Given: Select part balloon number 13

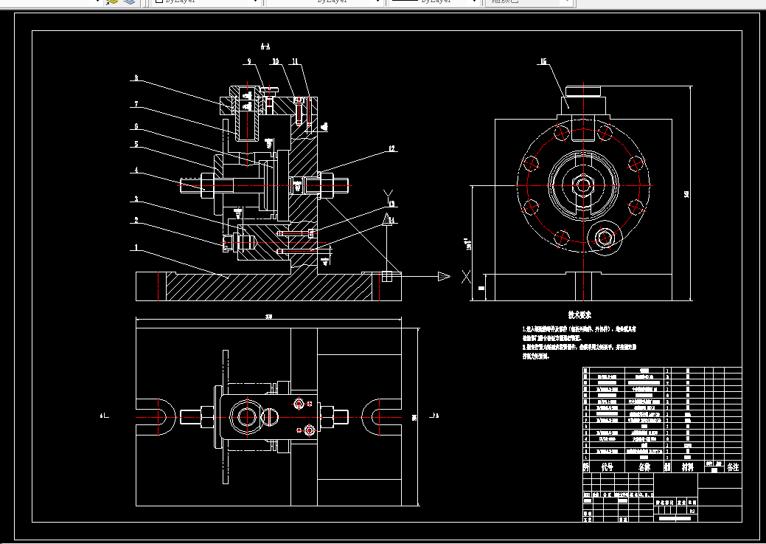Looking at the screenshot, I should click(391, 204).
